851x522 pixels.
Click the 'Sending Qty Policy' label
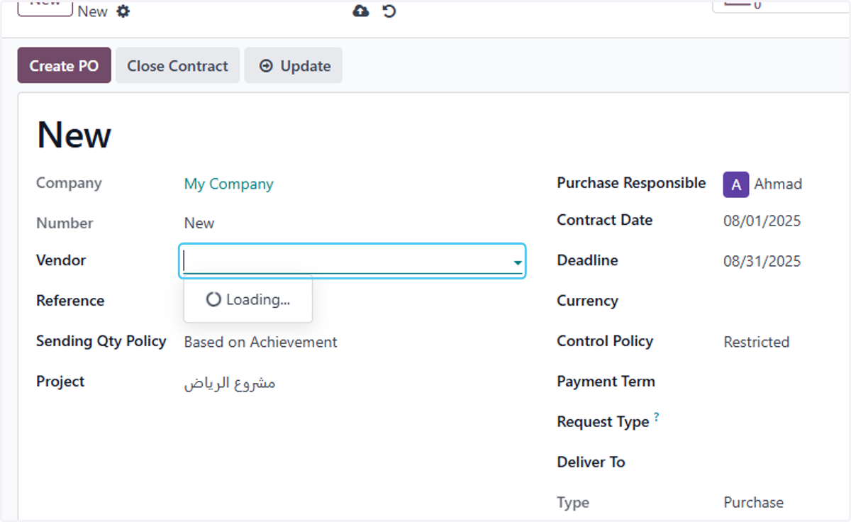[x=101, y=341]
